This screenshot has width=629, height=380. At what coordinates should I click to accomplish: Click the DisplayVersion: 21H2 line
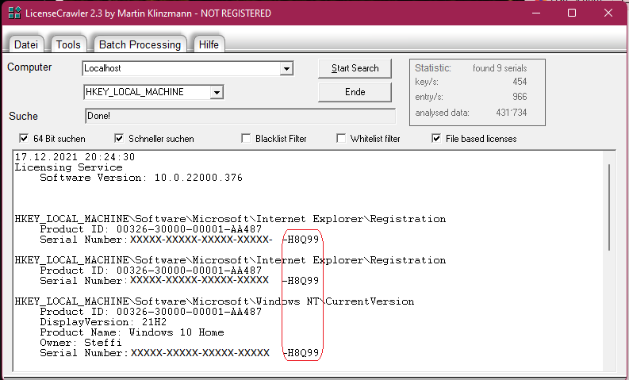coord(103,322)
